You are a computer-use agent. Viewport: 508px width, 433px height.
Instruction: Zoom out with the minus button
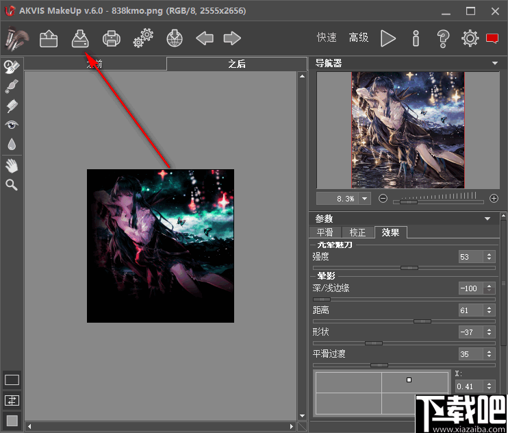coord(383,199)
